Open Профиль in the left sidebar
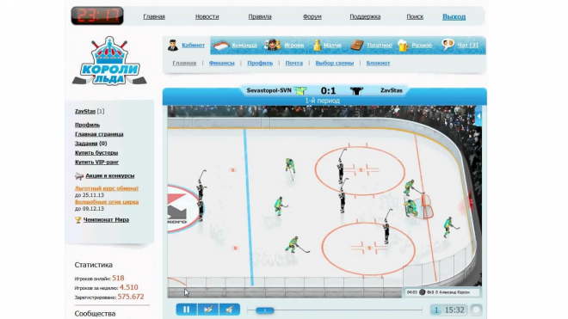This screenshot has width=568, height=319. [87, 125]
